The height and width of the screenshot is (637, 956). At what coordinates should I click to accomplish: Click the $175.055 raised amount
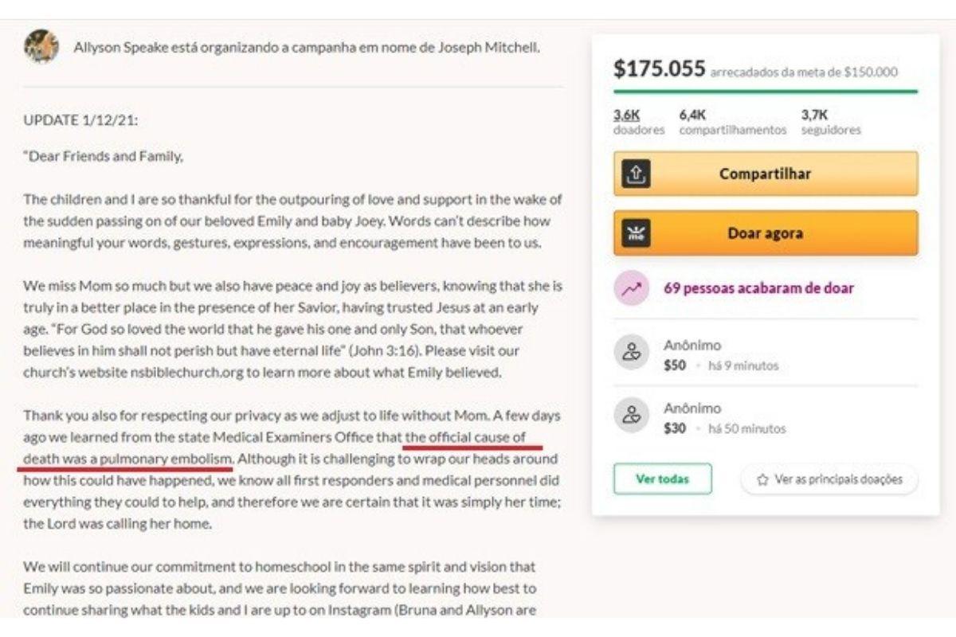[x=659, y=69]
